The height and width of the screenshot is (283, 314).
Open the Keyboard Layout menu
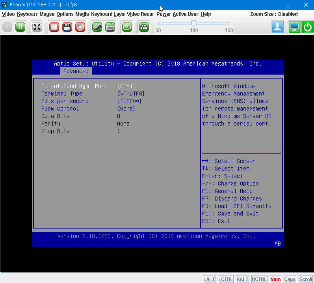(108, 14)
